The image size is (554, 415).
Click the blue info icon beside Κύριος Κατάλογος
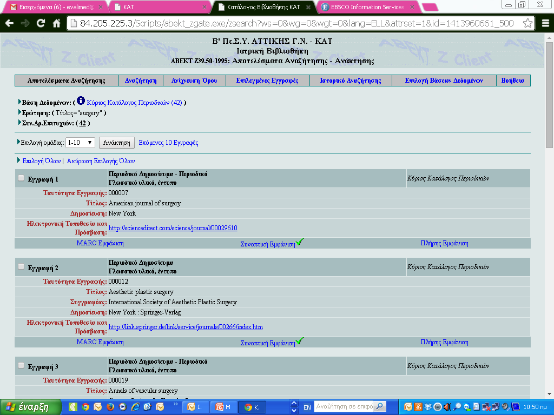tap(81, 101)
